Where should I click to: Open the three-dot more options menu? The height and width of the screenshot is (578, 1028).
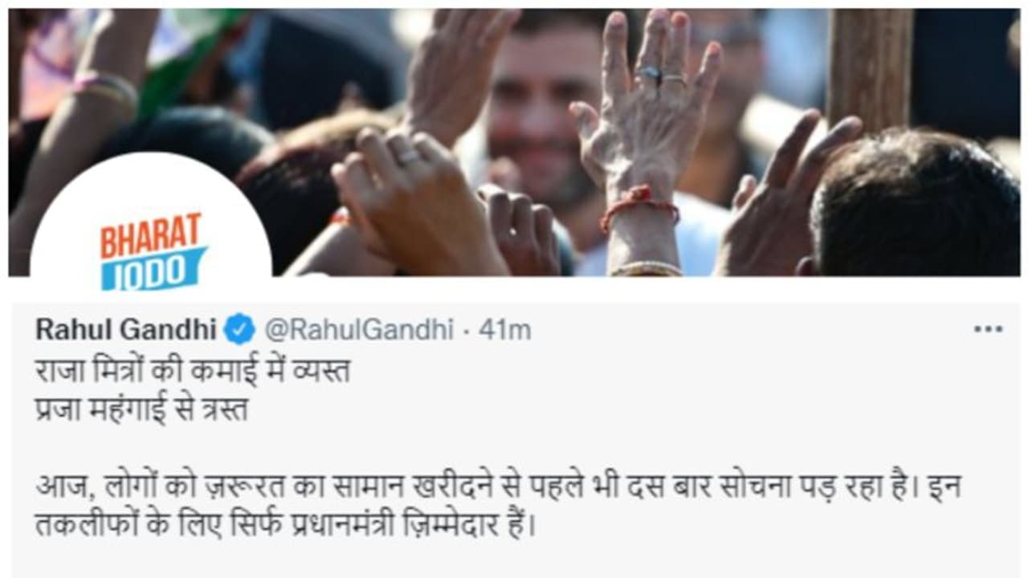pos(988,329)
